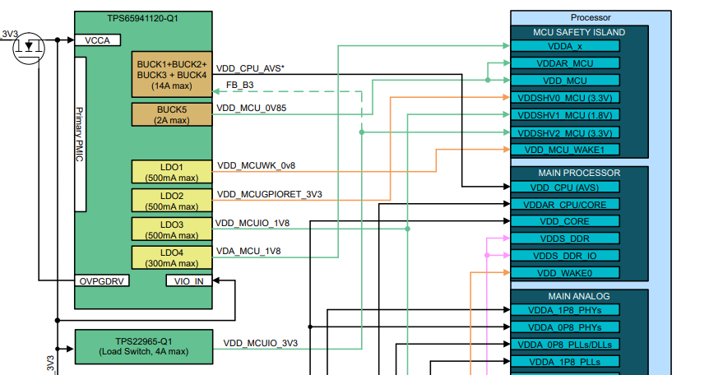Viewport: 709px width, 375px height.
Task: Select the LDO2 (500mA max) block
Action: pos(172,201)
